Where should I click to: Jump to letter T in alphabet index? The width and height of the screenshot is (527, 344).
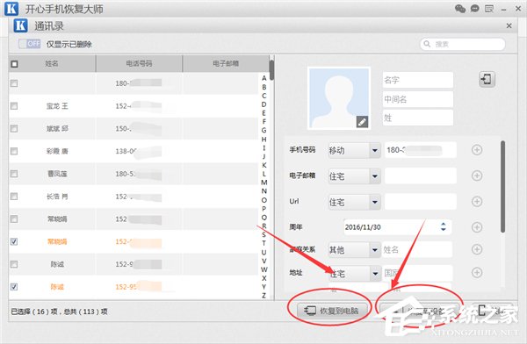pos(263,243)
